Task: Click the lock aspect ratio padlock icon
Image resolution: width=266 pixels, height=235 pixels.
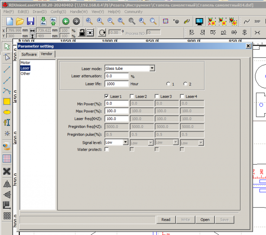Action: click(x=82, y=32)
